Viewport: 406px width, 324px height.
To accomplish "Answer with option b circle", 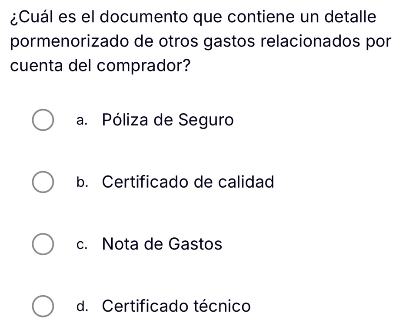I will 43,182.
